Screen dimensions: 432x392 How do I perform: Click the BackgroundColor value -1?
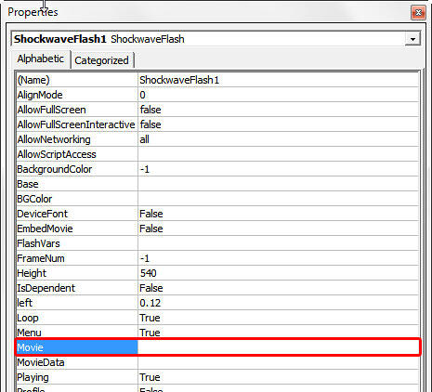pyautogui.click(x=278, y=169)
